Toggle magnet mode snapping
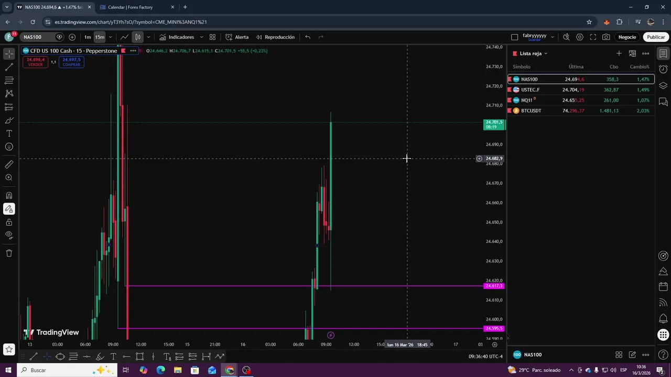This screenshot has height=377, width=671. [9, 196]
